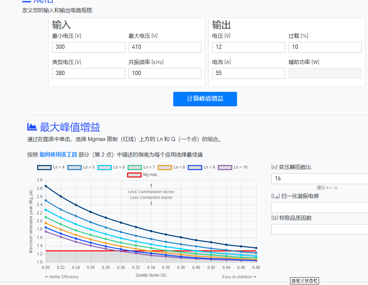
Task: Open the 如何使用该工具 link
Action: click(58, 154)
